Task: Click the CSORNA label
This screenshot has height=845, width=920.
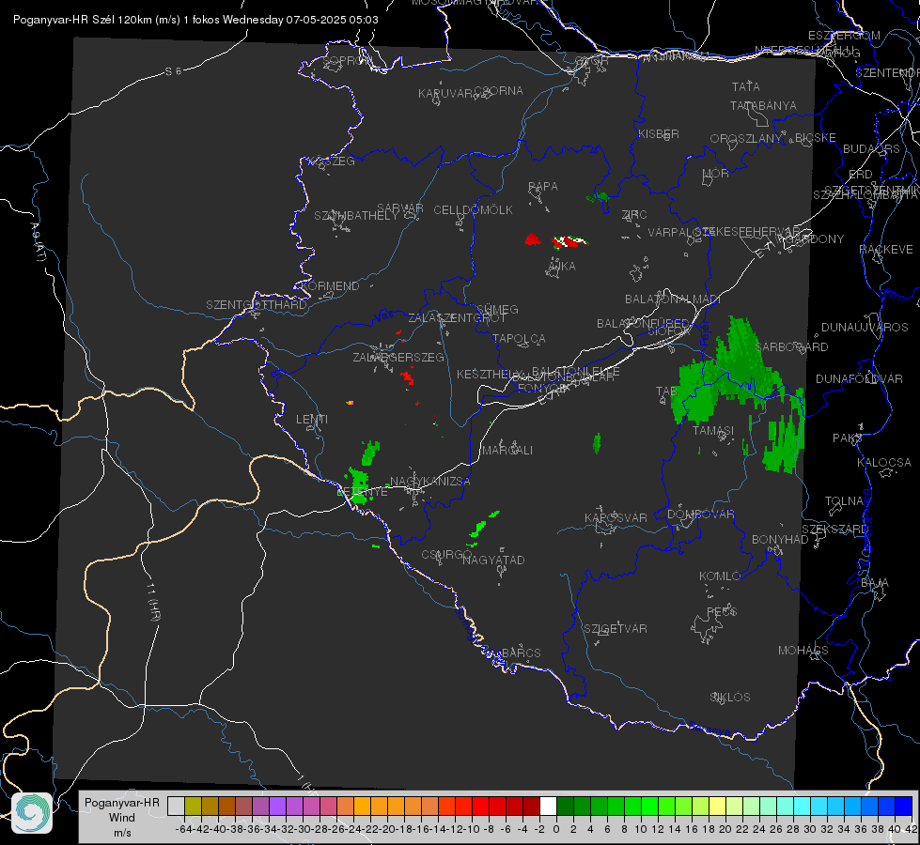Action: pyautogui.click(x=499, y=91)
